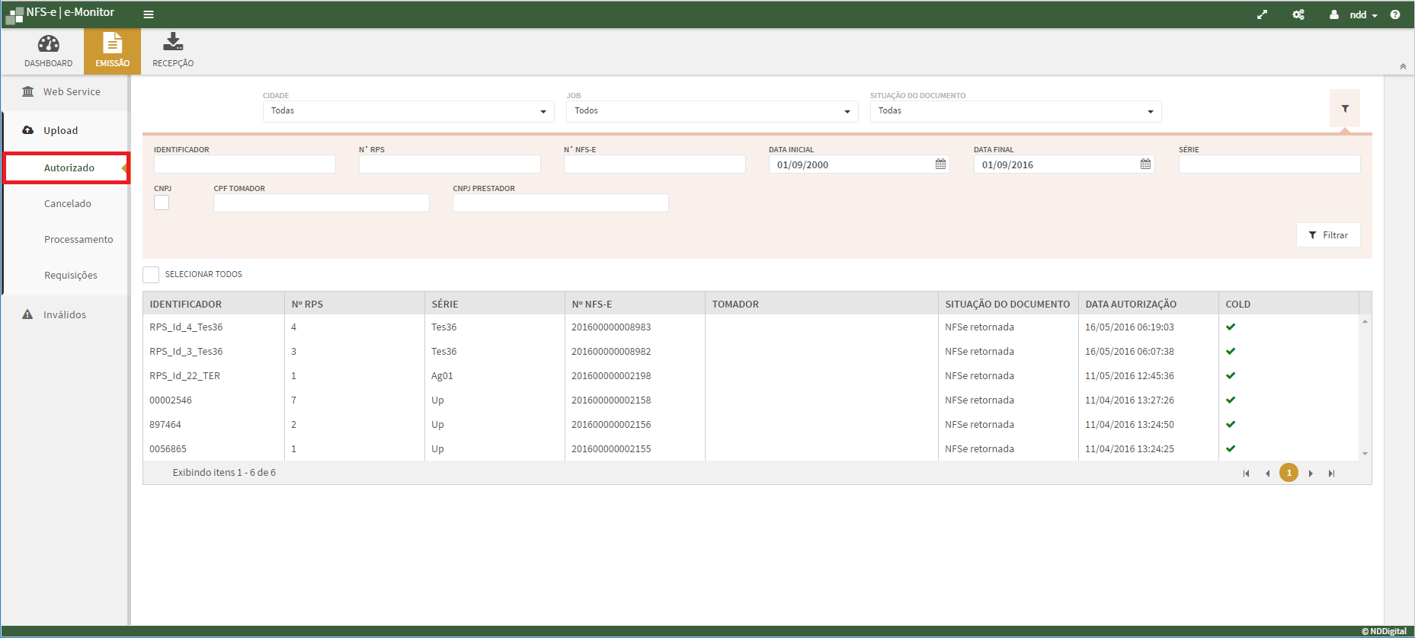Go to the last page of results
1415x638 pixels.
point(1331,474)
